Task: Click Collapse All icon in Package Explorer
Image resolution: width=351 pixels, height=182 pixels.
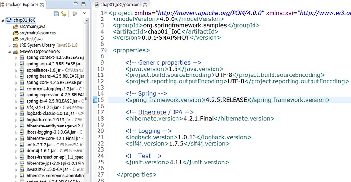Action: tap(56, 14)
